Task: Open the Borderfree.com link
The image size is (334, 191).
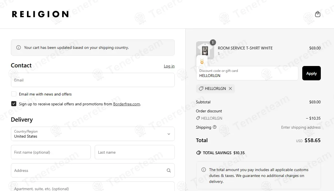Action: pyautogui.click(x=126, y=104)
